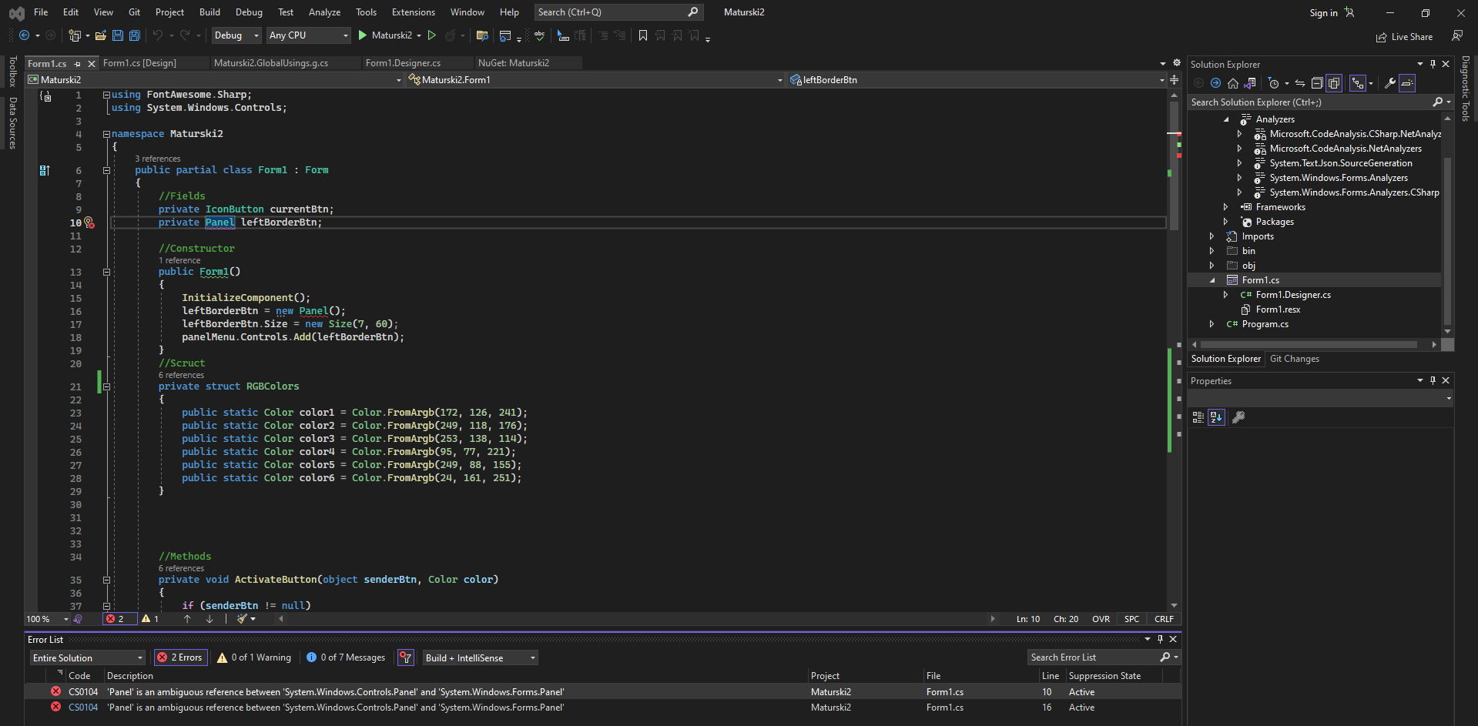This screenshot has height=726, width=1478.
Task: Switch to the Form1.Designer.cs tab
Action: [403, 63]
